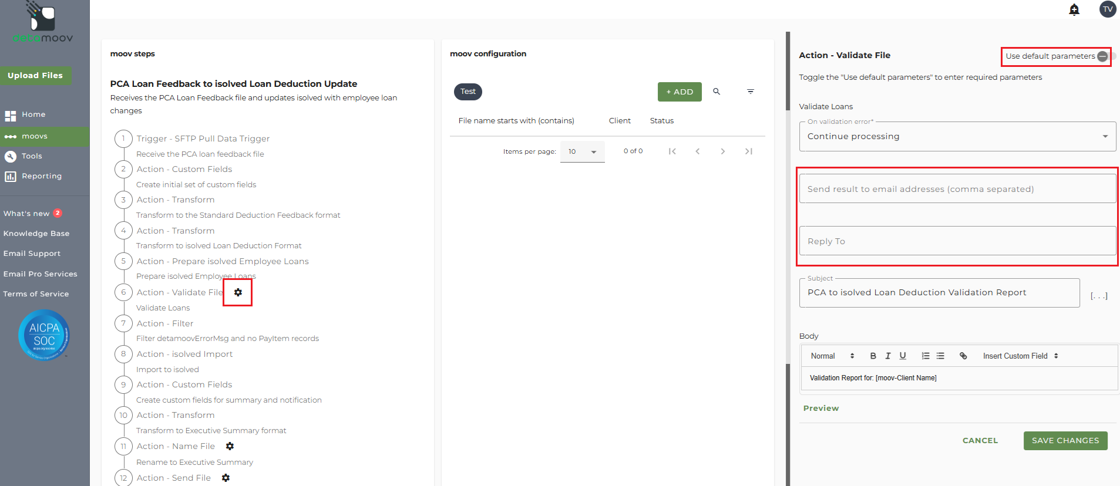Viewport: 1120px width, 486px height.
Task: Open Items per page dropdown
Action: pos(582,151)
